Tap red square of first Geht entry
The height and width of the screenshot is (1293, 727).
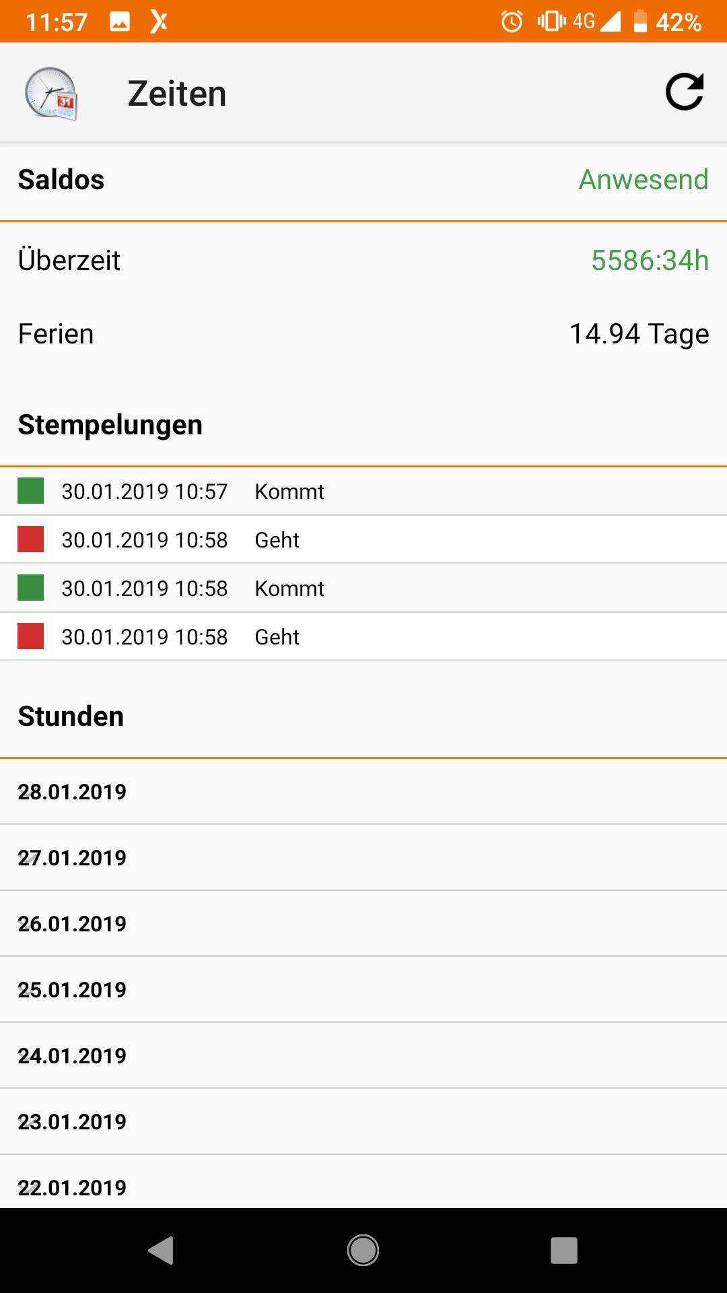(30, 539)
